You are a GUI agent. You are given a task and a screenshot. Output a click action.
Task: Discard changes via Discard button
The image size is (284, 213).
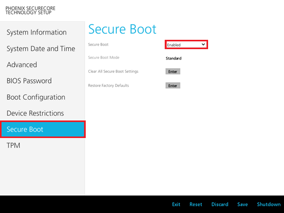pyautogui.click(x=219, y=204)
